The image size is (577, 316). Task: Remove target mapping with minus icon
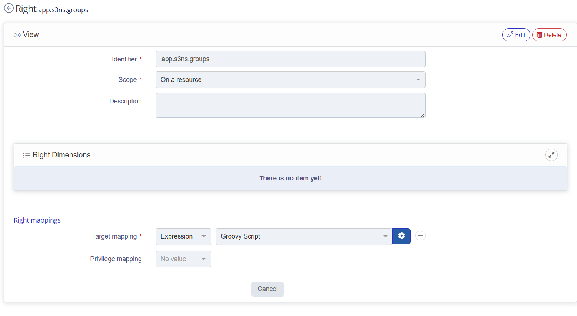420,236
